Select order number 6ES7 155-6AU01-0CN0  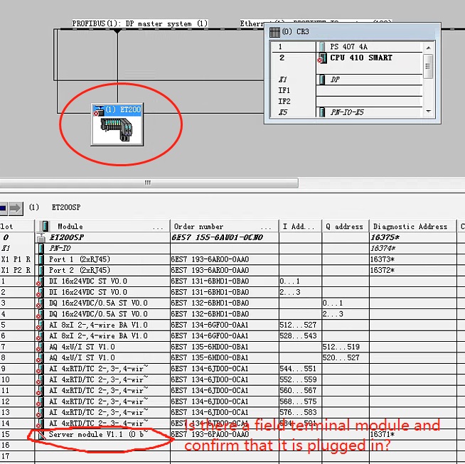point(217,237)
